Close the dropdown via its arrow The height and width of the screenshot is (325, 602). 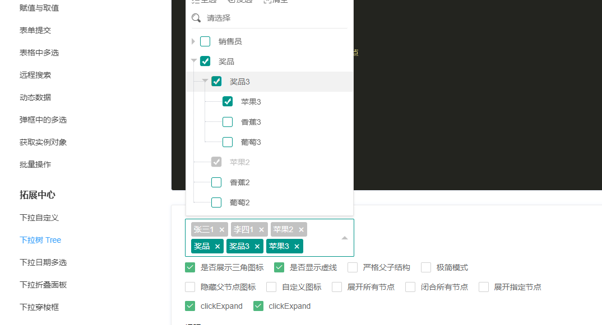[x=344, y=237]
